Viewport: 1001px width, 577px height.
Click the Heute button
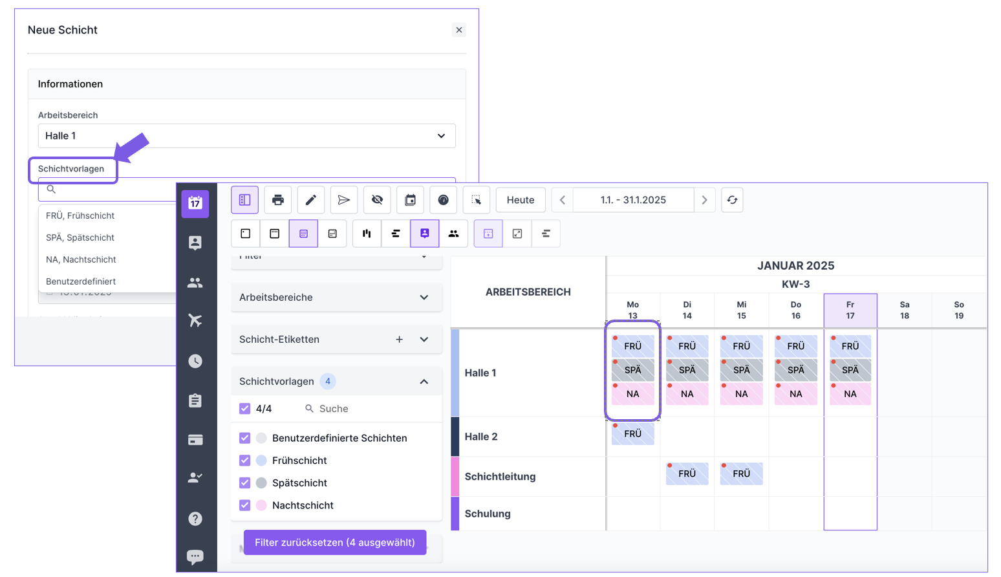pos(520,200)
